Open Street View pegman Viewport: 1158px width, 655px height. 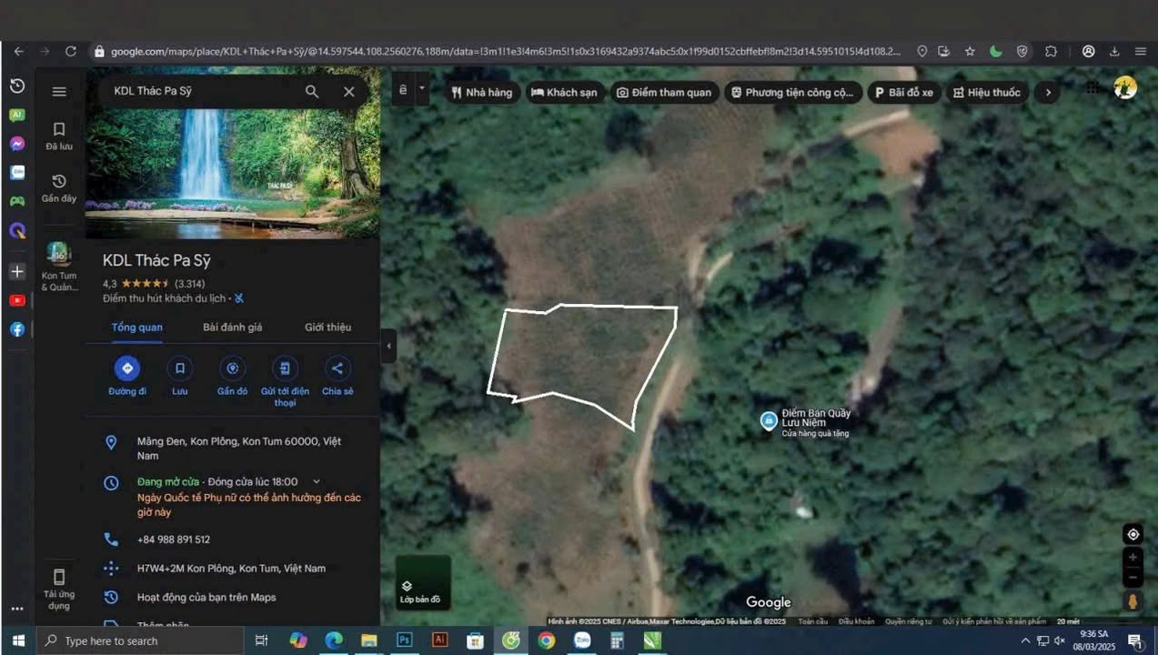click(1133, 600)
